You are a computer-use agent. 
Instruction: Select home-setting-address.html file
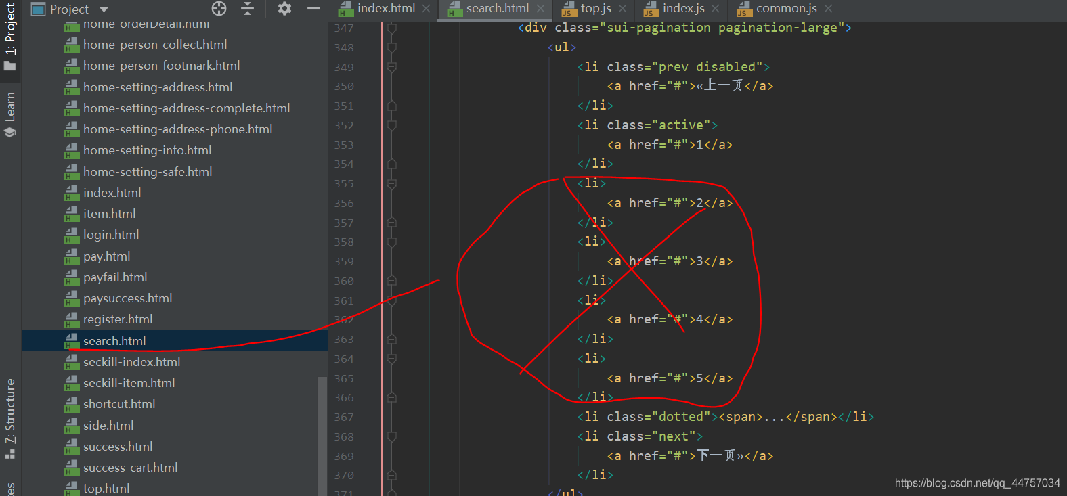coord(158,87)
